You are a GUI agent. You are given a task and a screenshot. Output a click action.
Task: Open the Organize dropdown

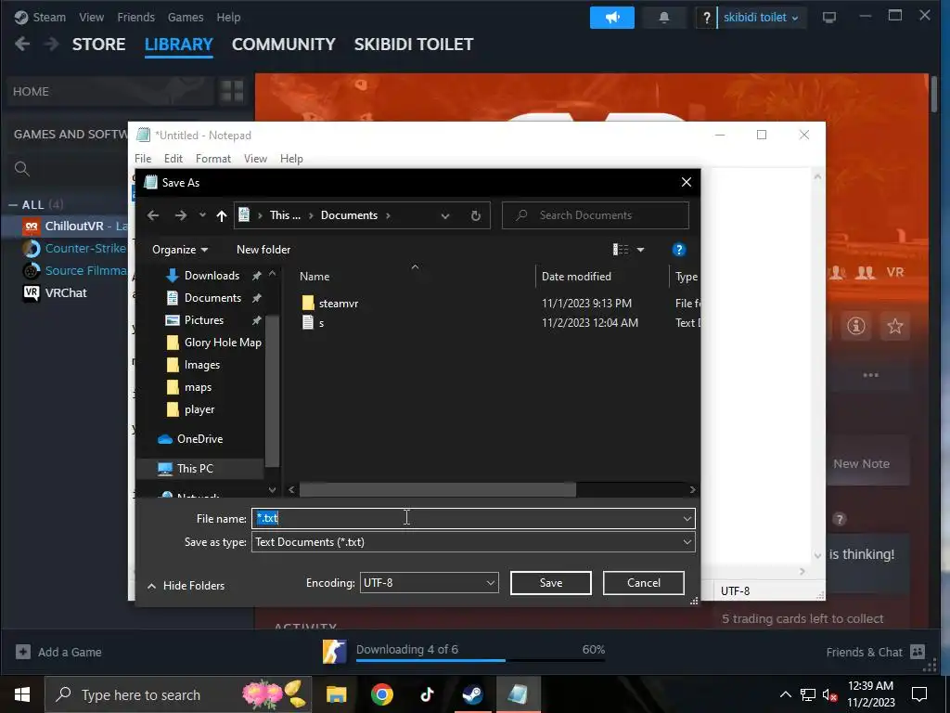click(180, 250)
